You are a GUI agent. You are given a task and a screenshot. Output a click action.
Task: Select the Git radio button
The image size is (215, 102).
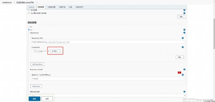click(29, 30)
